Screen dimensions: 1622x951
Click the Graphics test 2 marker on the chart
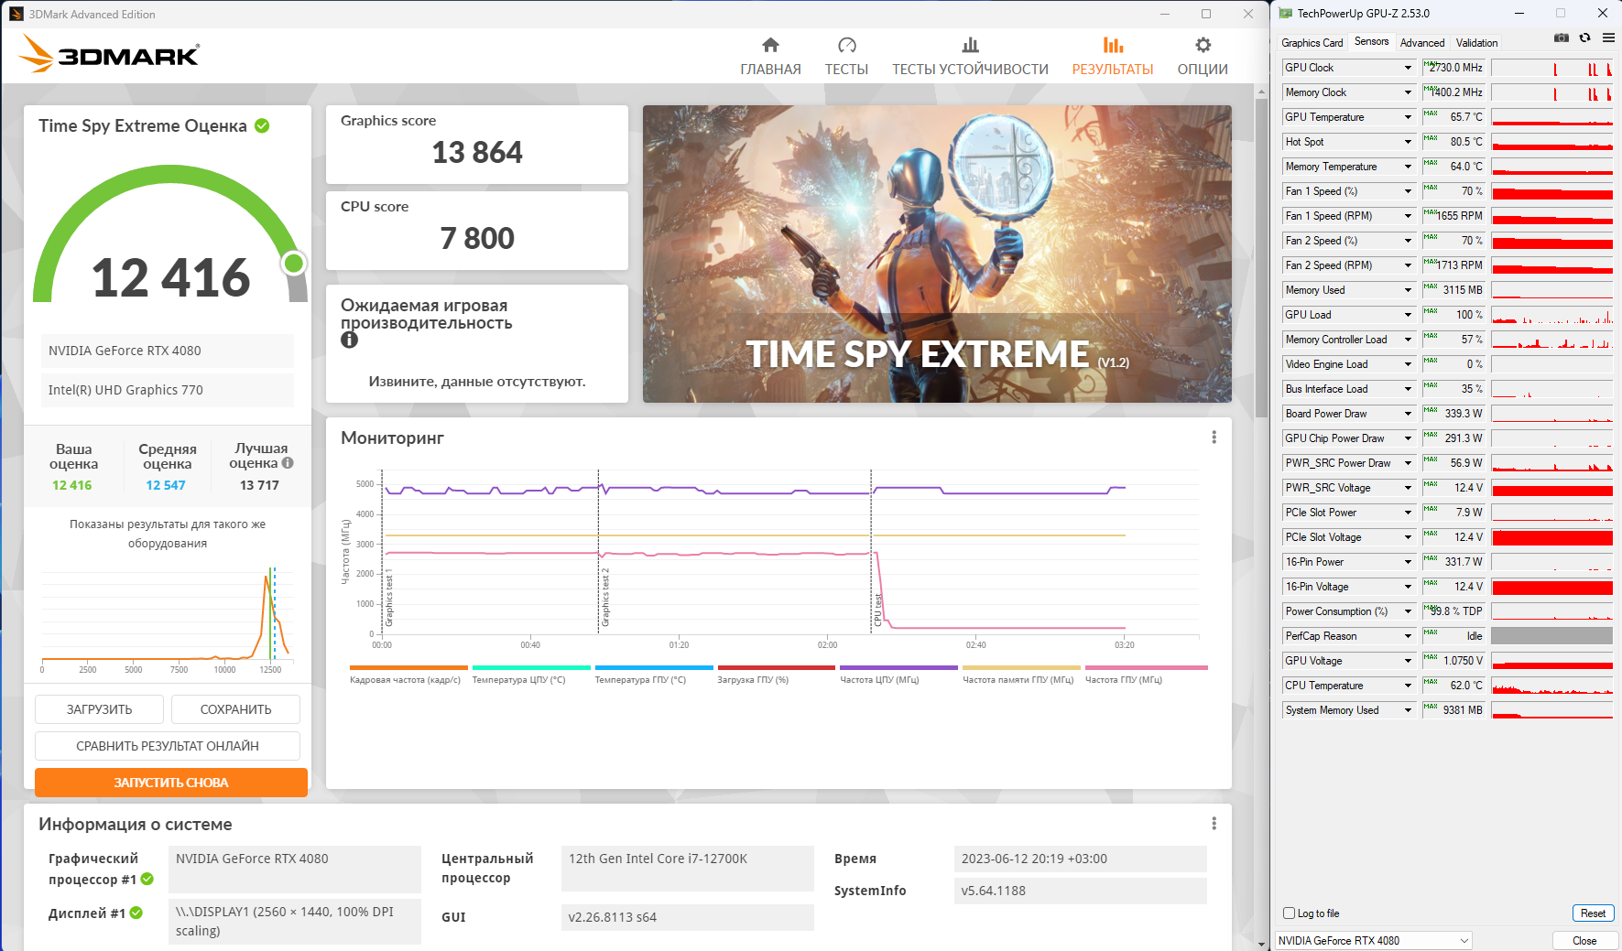click(605, 597)
